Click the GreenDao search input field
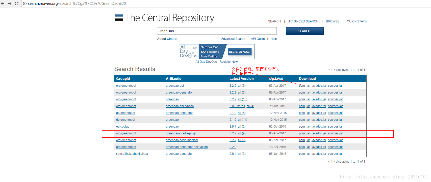 point(217,31)
